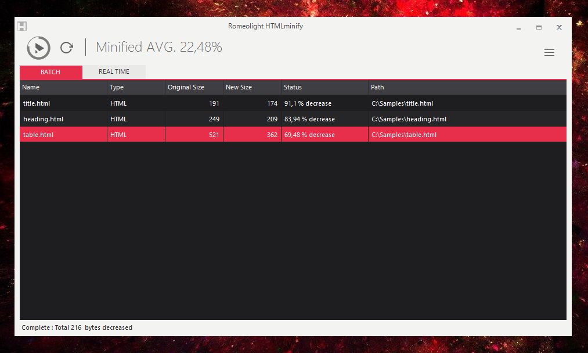588x353 pixels.
Task: Click original size value 249
Action: point(214,119)
